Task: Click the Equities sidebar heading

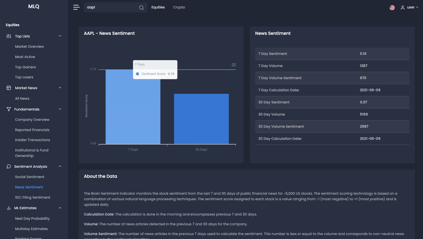Action: pos(13,25)
